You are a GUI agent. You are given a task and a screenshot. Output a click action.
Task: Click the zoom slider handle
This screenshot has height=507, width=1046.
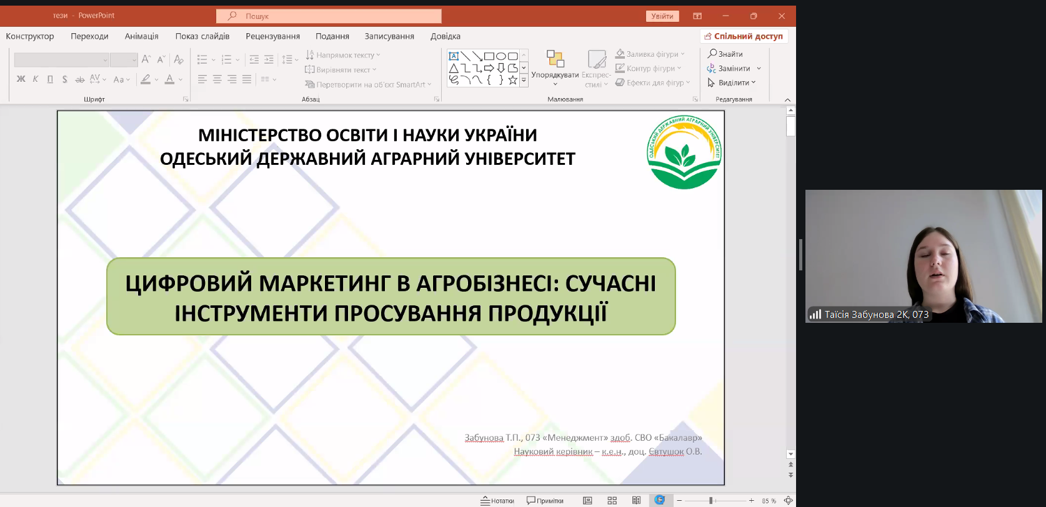click(710, 500)
